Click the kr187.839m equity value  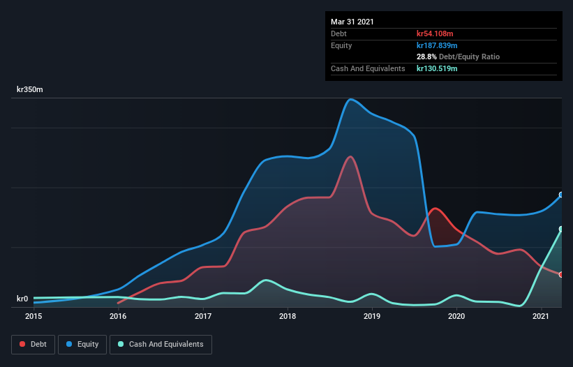point(437,45)
